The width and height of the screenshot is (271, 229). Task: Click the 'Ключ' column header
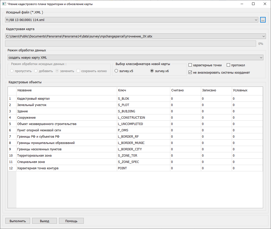143,90
